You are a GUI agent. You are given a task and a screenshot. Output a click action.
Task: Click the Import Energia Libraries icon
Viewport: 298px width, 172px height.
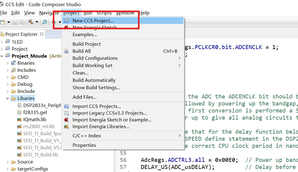[66, 127]
